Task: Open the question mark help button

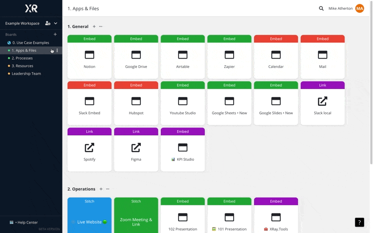Action: 359,222
